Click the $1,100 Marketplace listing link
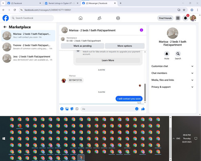This screenshot has width=201, height=161. pyautogui.click(x=84, y=41)
